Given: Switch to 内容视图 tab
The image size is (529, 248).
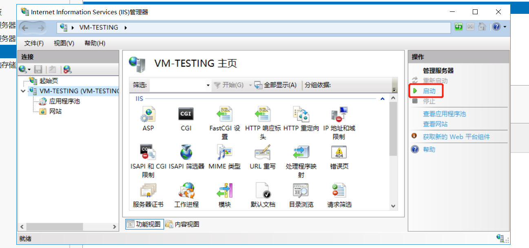Looking at the screenshot, I should [x=183, y=224].
